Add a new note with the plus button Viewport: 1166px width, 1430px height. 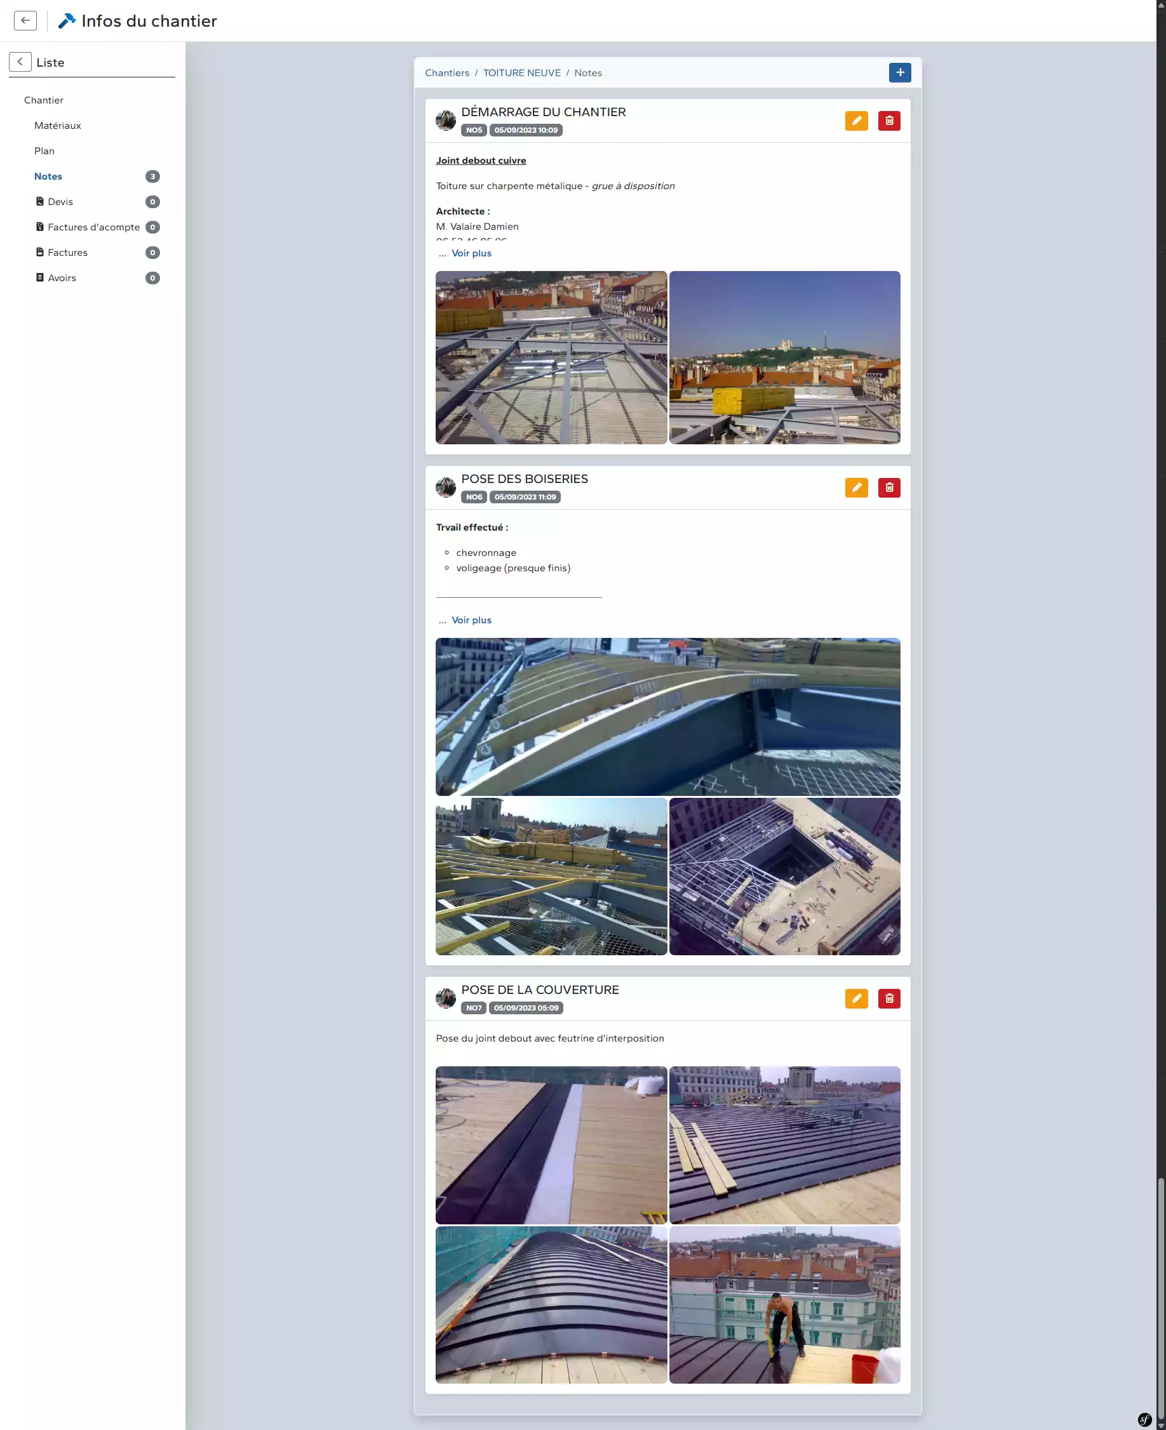900,72
